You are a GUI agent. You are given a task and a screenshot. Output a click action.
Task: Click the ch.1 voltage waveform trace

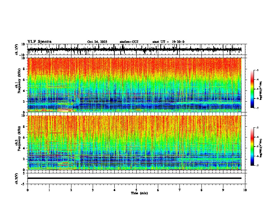pyautogui.click(x=135, y=49)
